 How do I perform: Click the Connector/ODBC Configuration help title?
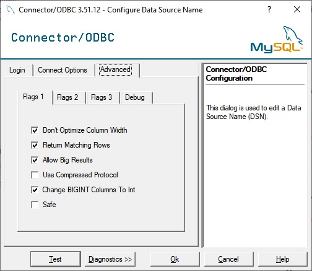click(x=236, y=74)
